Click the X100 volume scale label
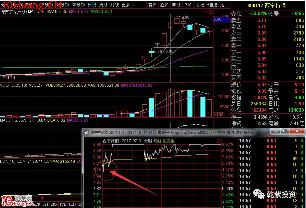306x208 pixels. click(x=218, y=115)
